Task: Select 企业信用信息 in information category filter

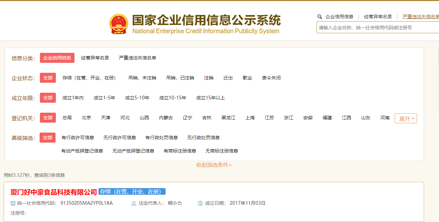Action: coord(57,58)
